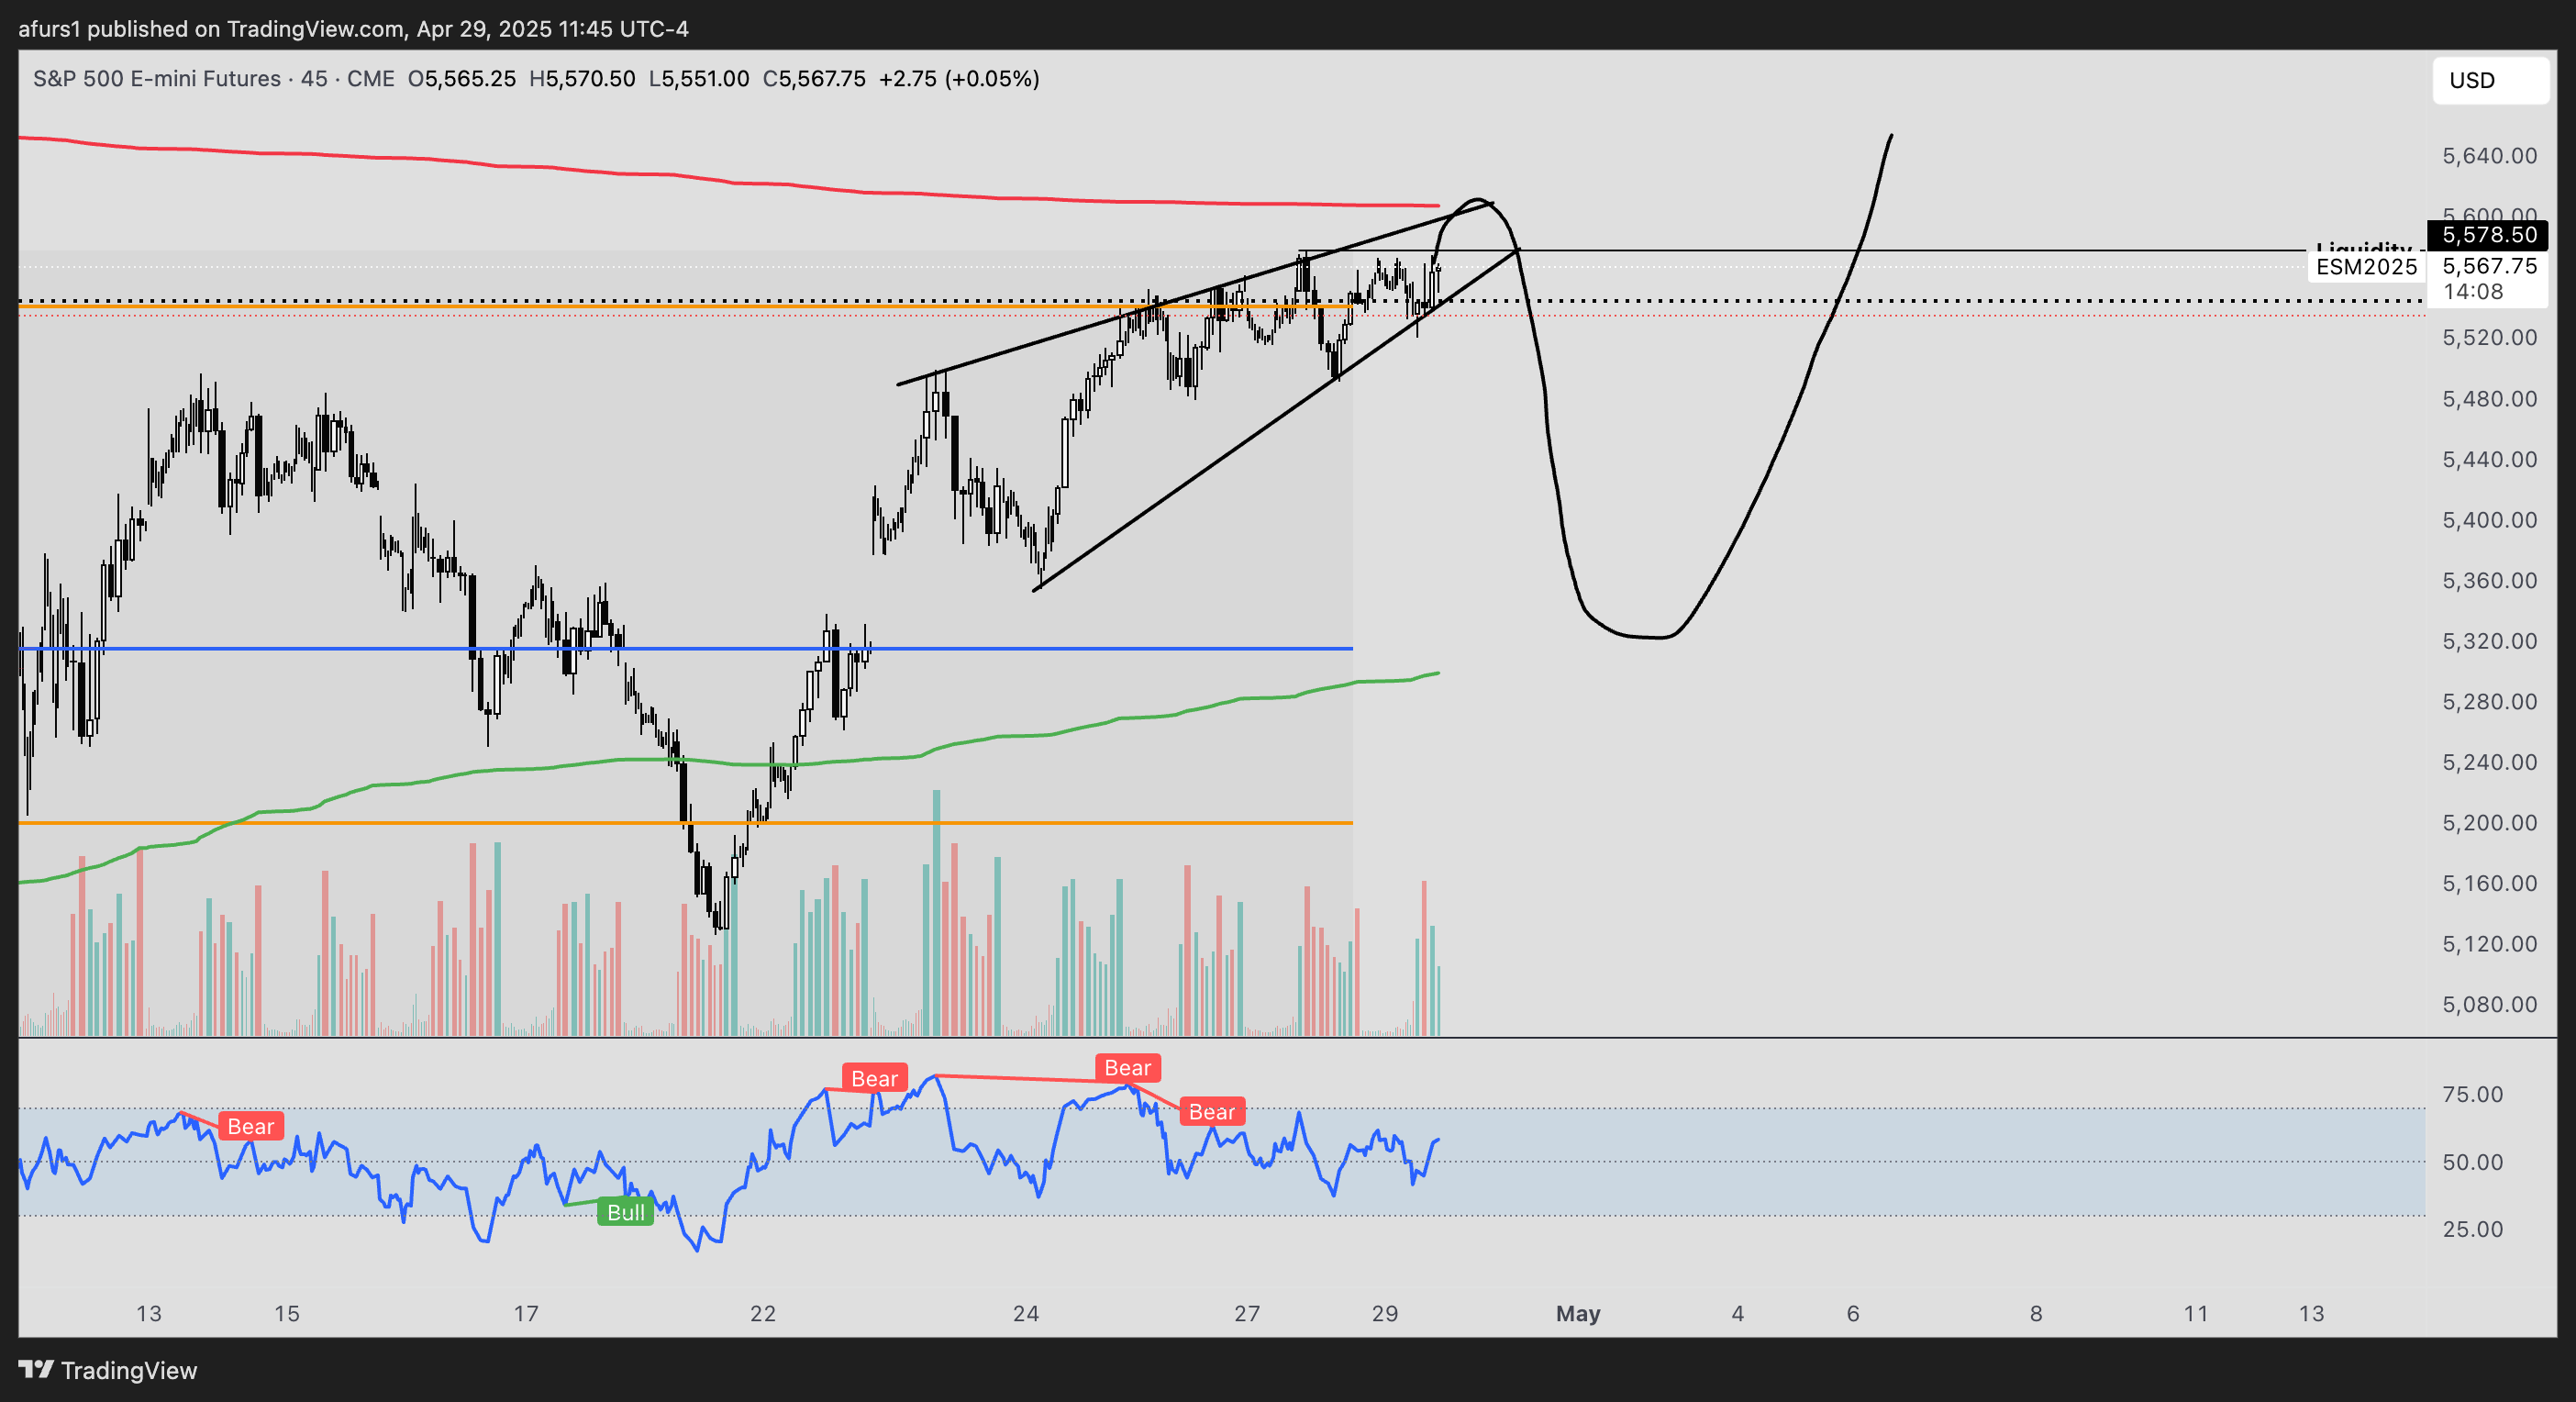Click the 5,240.00 price axis label
Screen dimensions: 2576x1402
coord(2489,763)
